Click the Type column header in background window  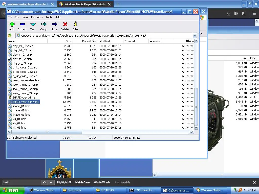coord(253,58)
